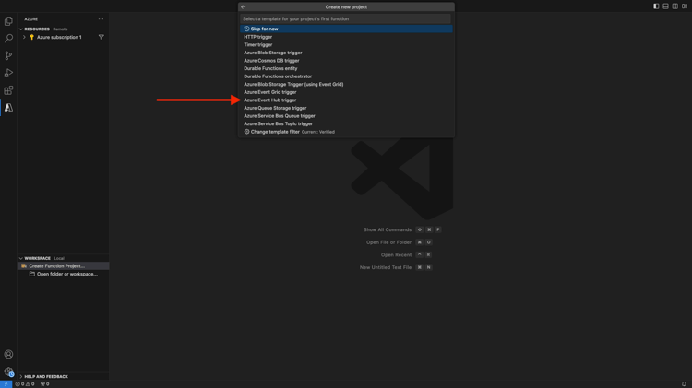Open the Extensions view
The height and width of the screenshot is (388, 692).
pyautogui.click(x=8, y=90)
